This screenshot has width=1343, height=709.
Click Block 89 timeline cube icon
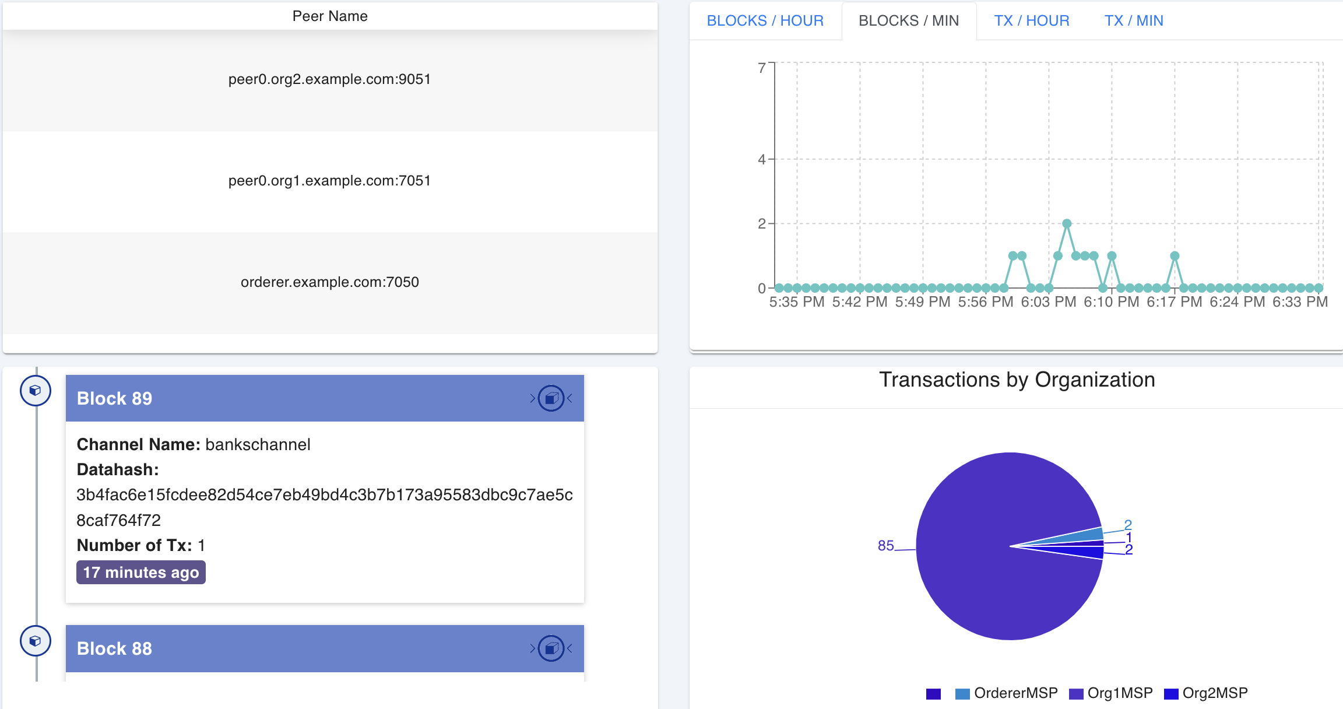tap(36, 391)
